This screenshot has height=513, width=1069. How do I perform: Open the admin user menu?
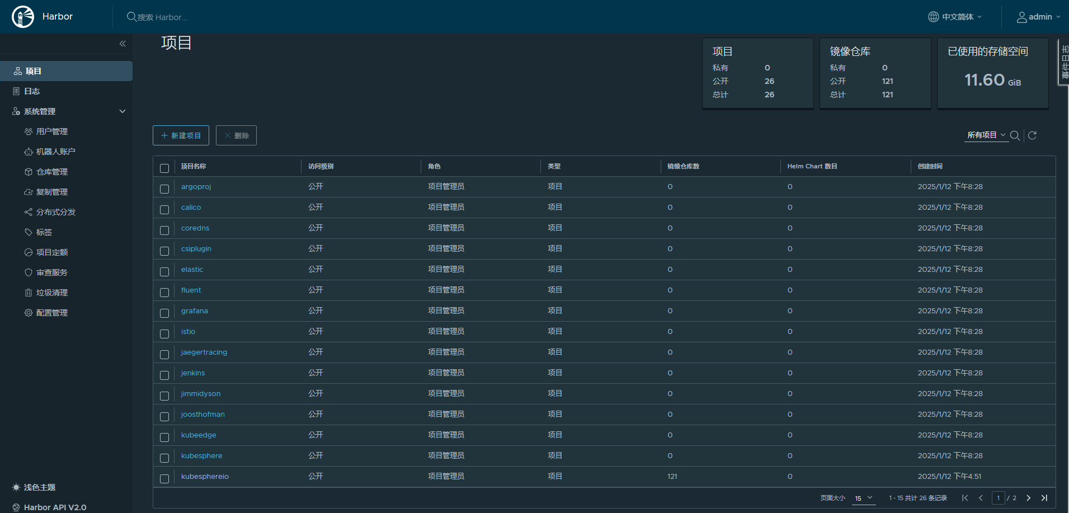point(1039,17)
